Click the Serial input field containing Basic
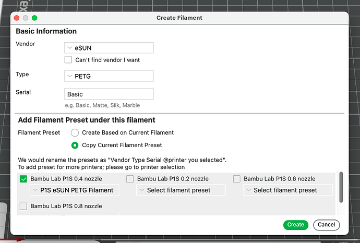This screenshot has width=360, height=243. pos(109,94)
